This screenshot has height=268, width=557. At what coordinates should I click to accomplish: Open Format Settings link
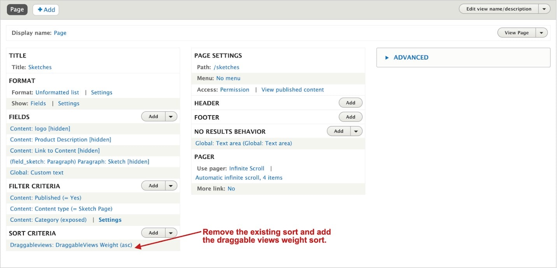pos(102,93)
